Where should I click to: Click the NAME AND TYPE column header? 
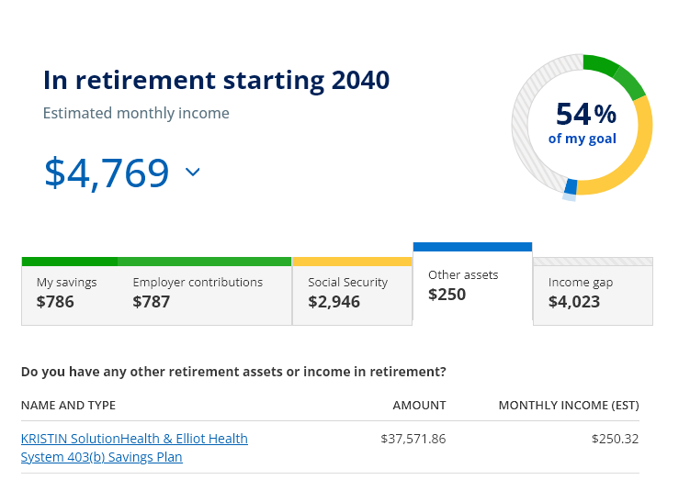pyautogui.click(x=68, y=406)
